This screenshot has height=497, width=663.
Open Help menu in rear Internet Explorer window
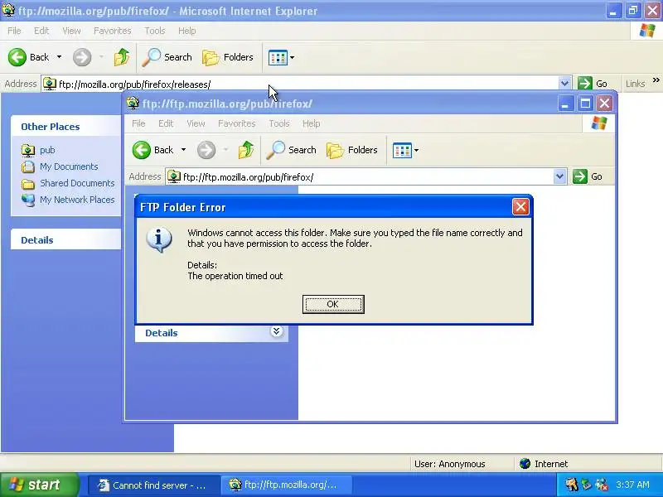(187, 31)
